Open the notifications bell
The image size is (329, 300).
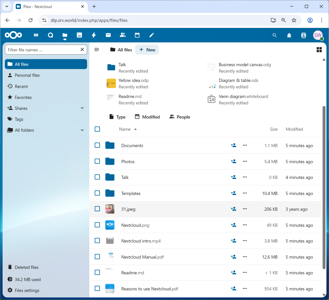click(289, 35)
